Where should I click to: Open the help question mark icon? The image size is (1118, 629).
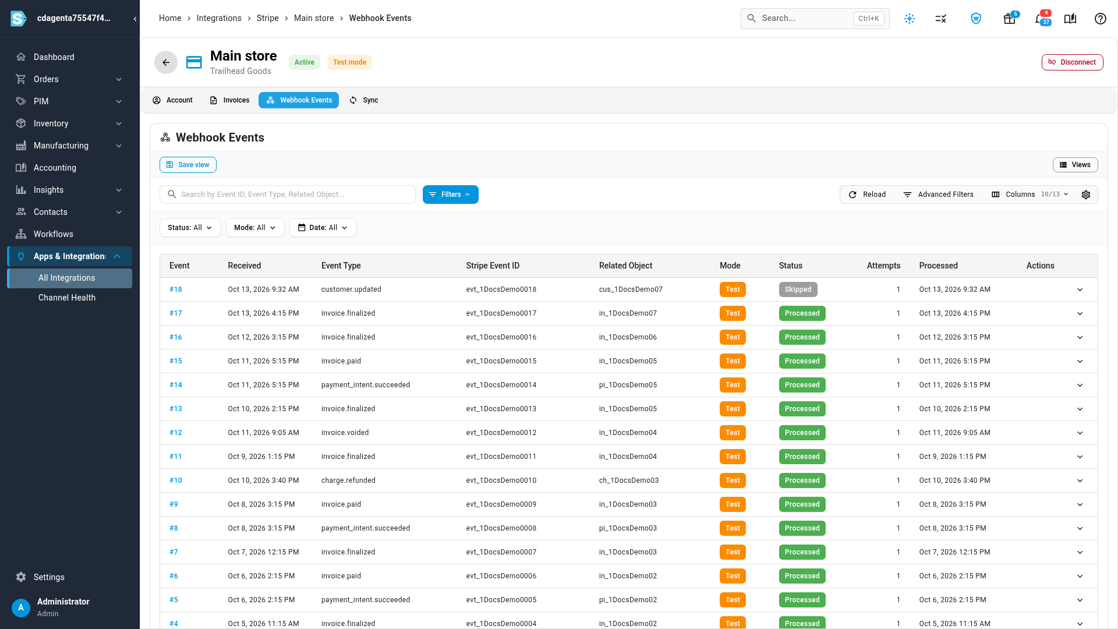click(1100, 19)
